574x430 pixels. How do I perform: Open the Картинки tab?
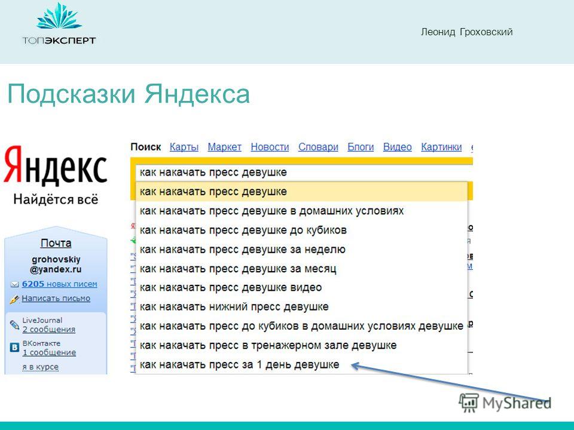pyautogui.click(x=441, y=147)
